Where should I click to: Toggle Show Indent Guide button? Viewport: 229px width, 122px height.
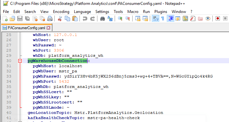(x=170, y=18)
